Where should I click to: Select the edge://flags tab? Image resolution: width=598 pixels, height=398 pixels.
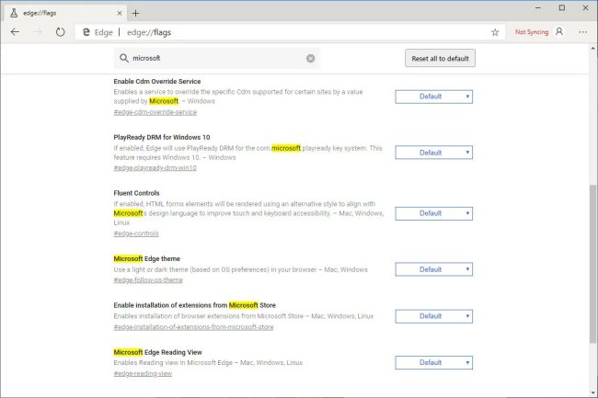[64, 13]
